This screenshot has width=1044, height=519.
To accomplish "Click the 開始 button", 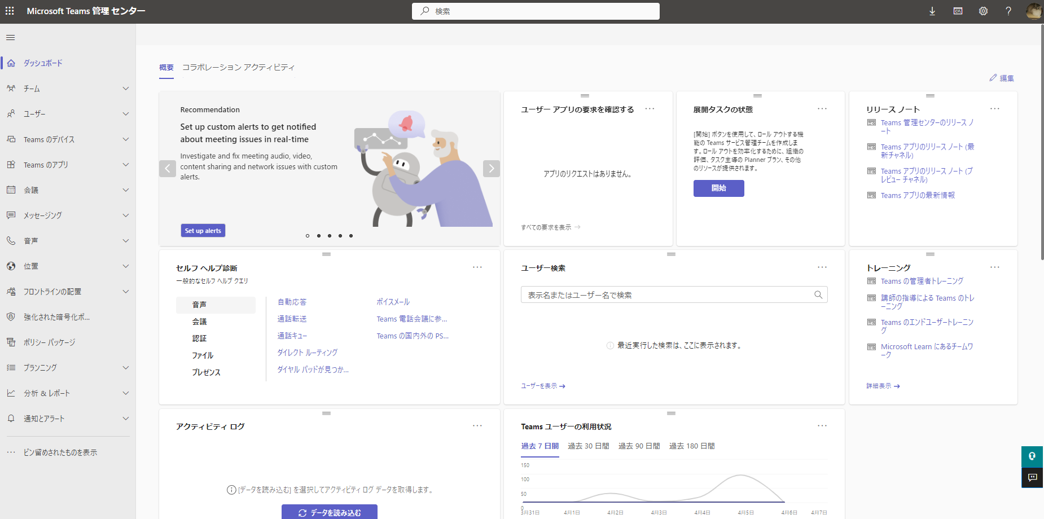I will pyautogui.click(x=719, y=188).
